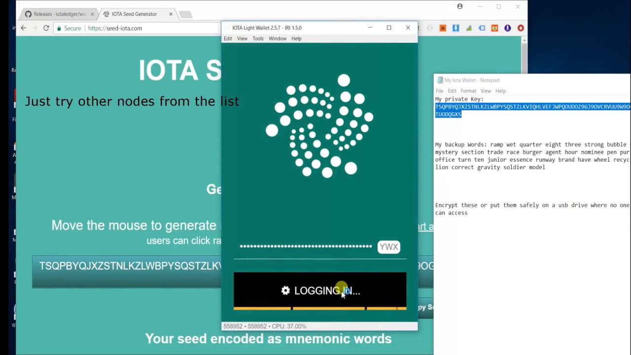631x355 pixels.
Task: Click the blue tag barcode extension icon
Action: pos(482,28)
